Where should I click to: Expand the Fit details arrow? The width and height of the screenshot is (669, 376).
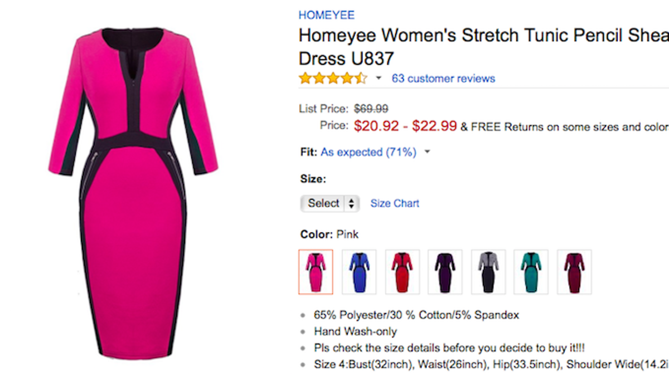(x=427, y=152)
